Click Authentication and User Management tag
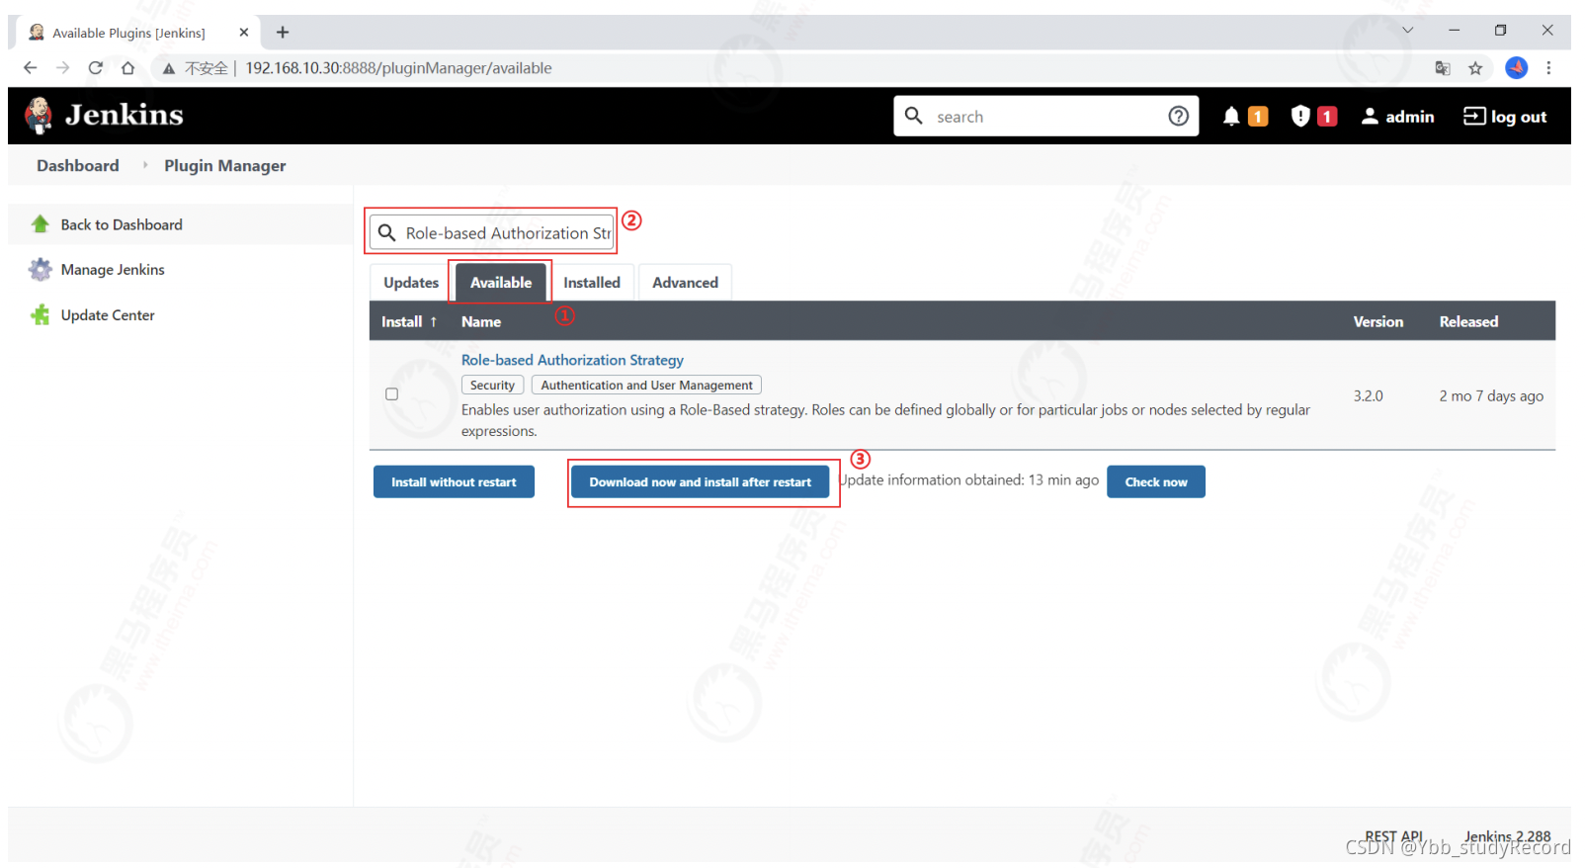 pyautogui.click(x=646, y=385)
